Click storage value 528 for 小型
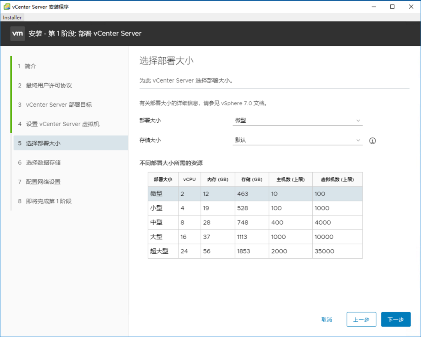Image resolution: width=421 pixels, height=337 pixels. (x=243, y=208)
